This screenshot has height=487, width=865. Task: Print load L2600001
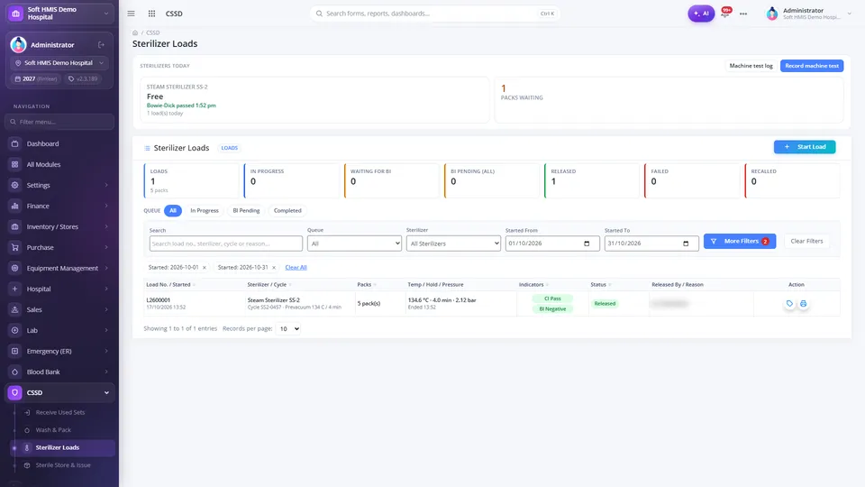pos(803,303)
